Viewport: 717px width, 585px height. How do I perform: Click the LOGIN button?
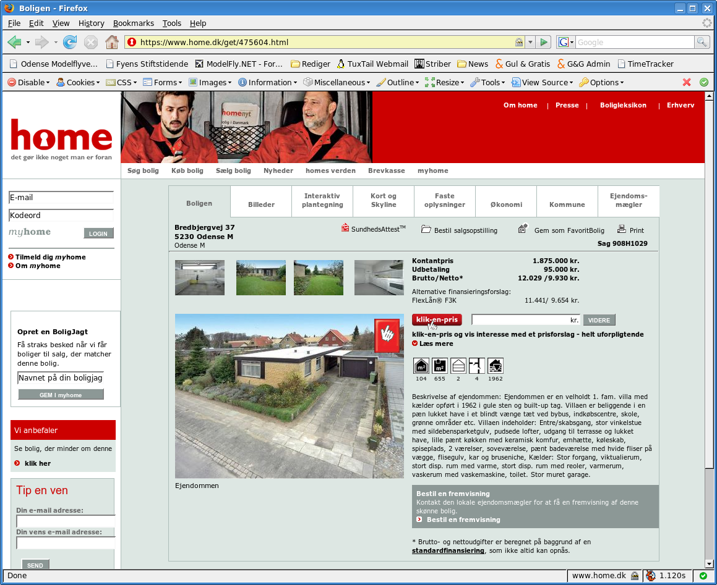[x=98, y=234]
